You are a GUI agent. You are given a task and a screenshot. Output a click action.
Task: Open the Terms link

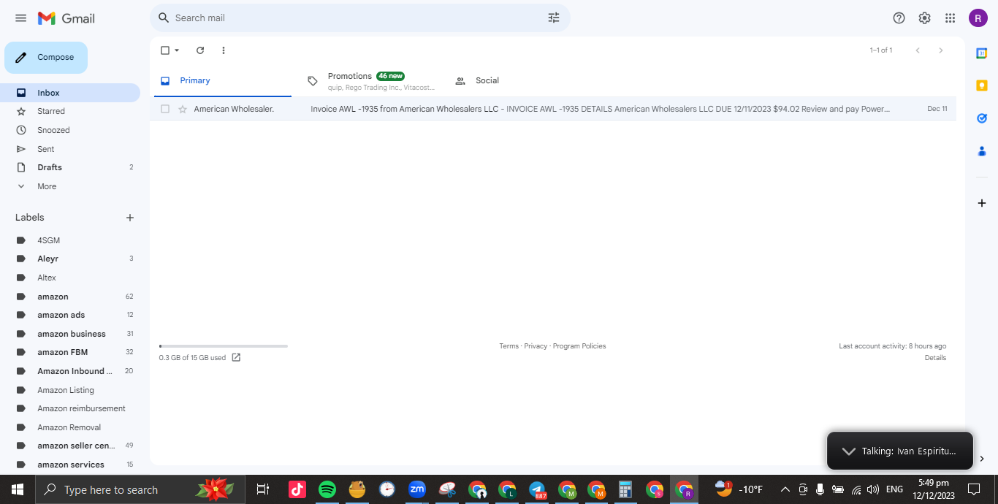tap(509, 346)
